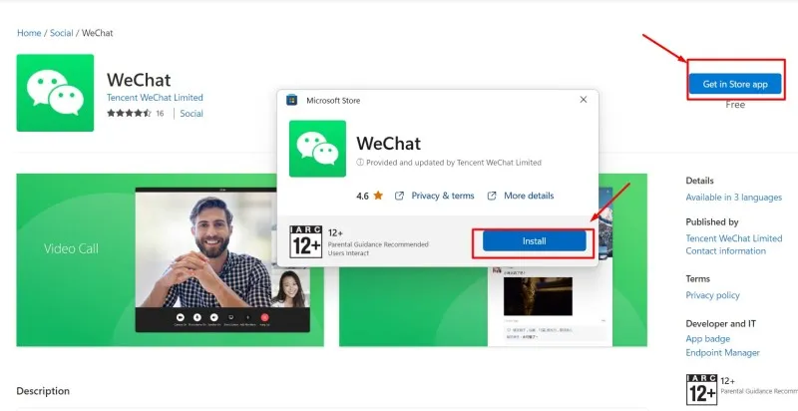Click the WeChat page title text
This screenshot has height=411, width=798.
139,80
